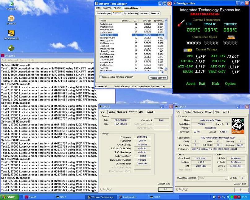This screenshot has width=250, height=200.
Task: Click the Smartguardian thermometer icon
Action: 181,23
